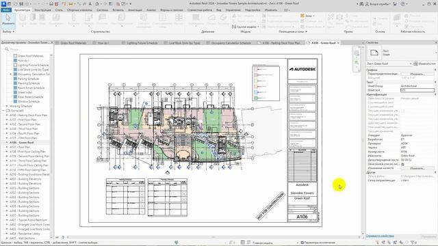Collapse the Идентификация section in Properties
Viewport: 438px width, 246px height.
(435, 94)
